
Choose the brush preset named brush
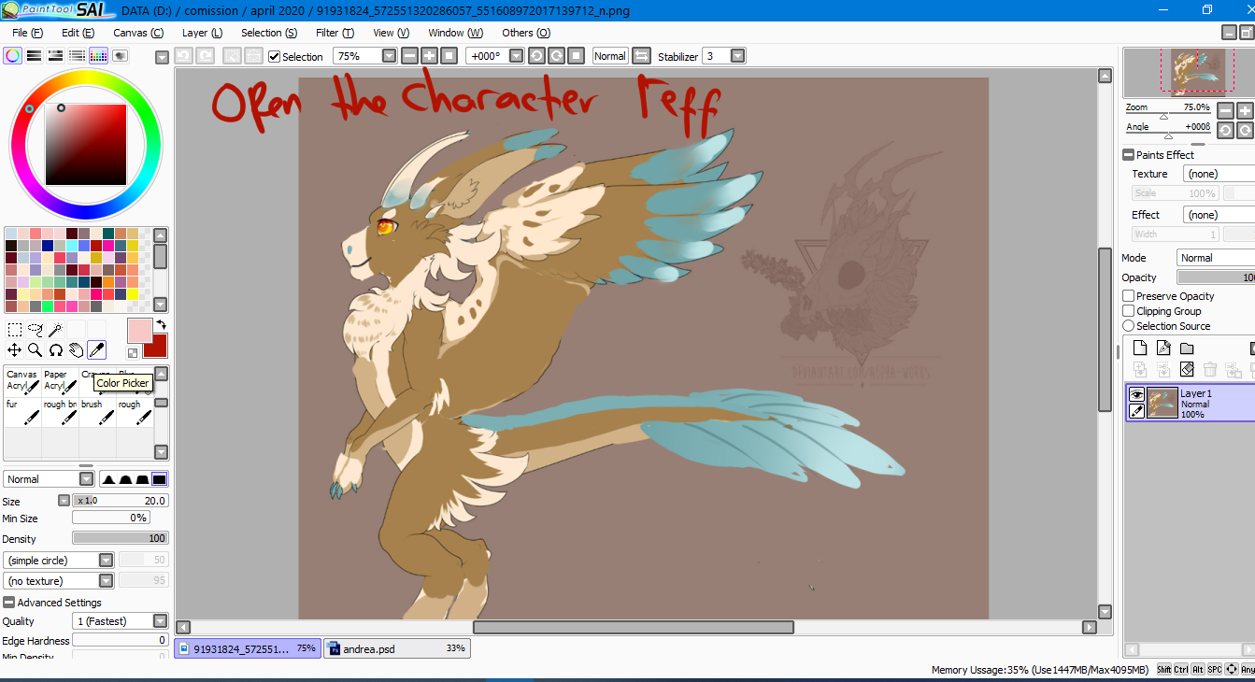point(97,411)
